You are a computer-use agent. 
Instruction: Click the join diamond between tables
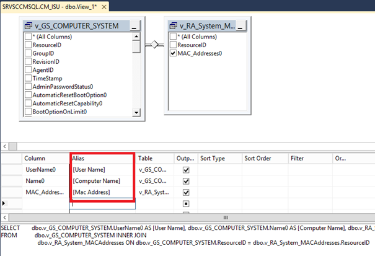[x=154, y=45]
